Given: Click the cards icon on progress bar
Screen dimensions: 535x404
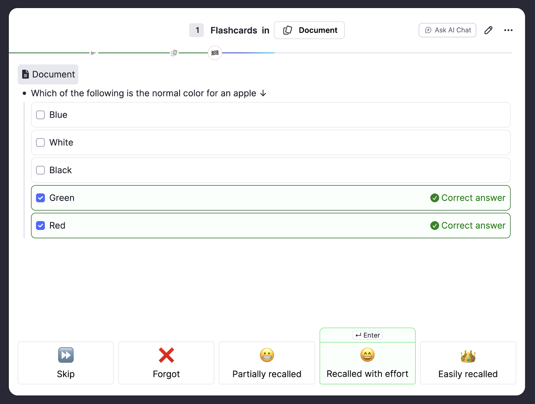Looking at the screenshot, I should point(174,53).
